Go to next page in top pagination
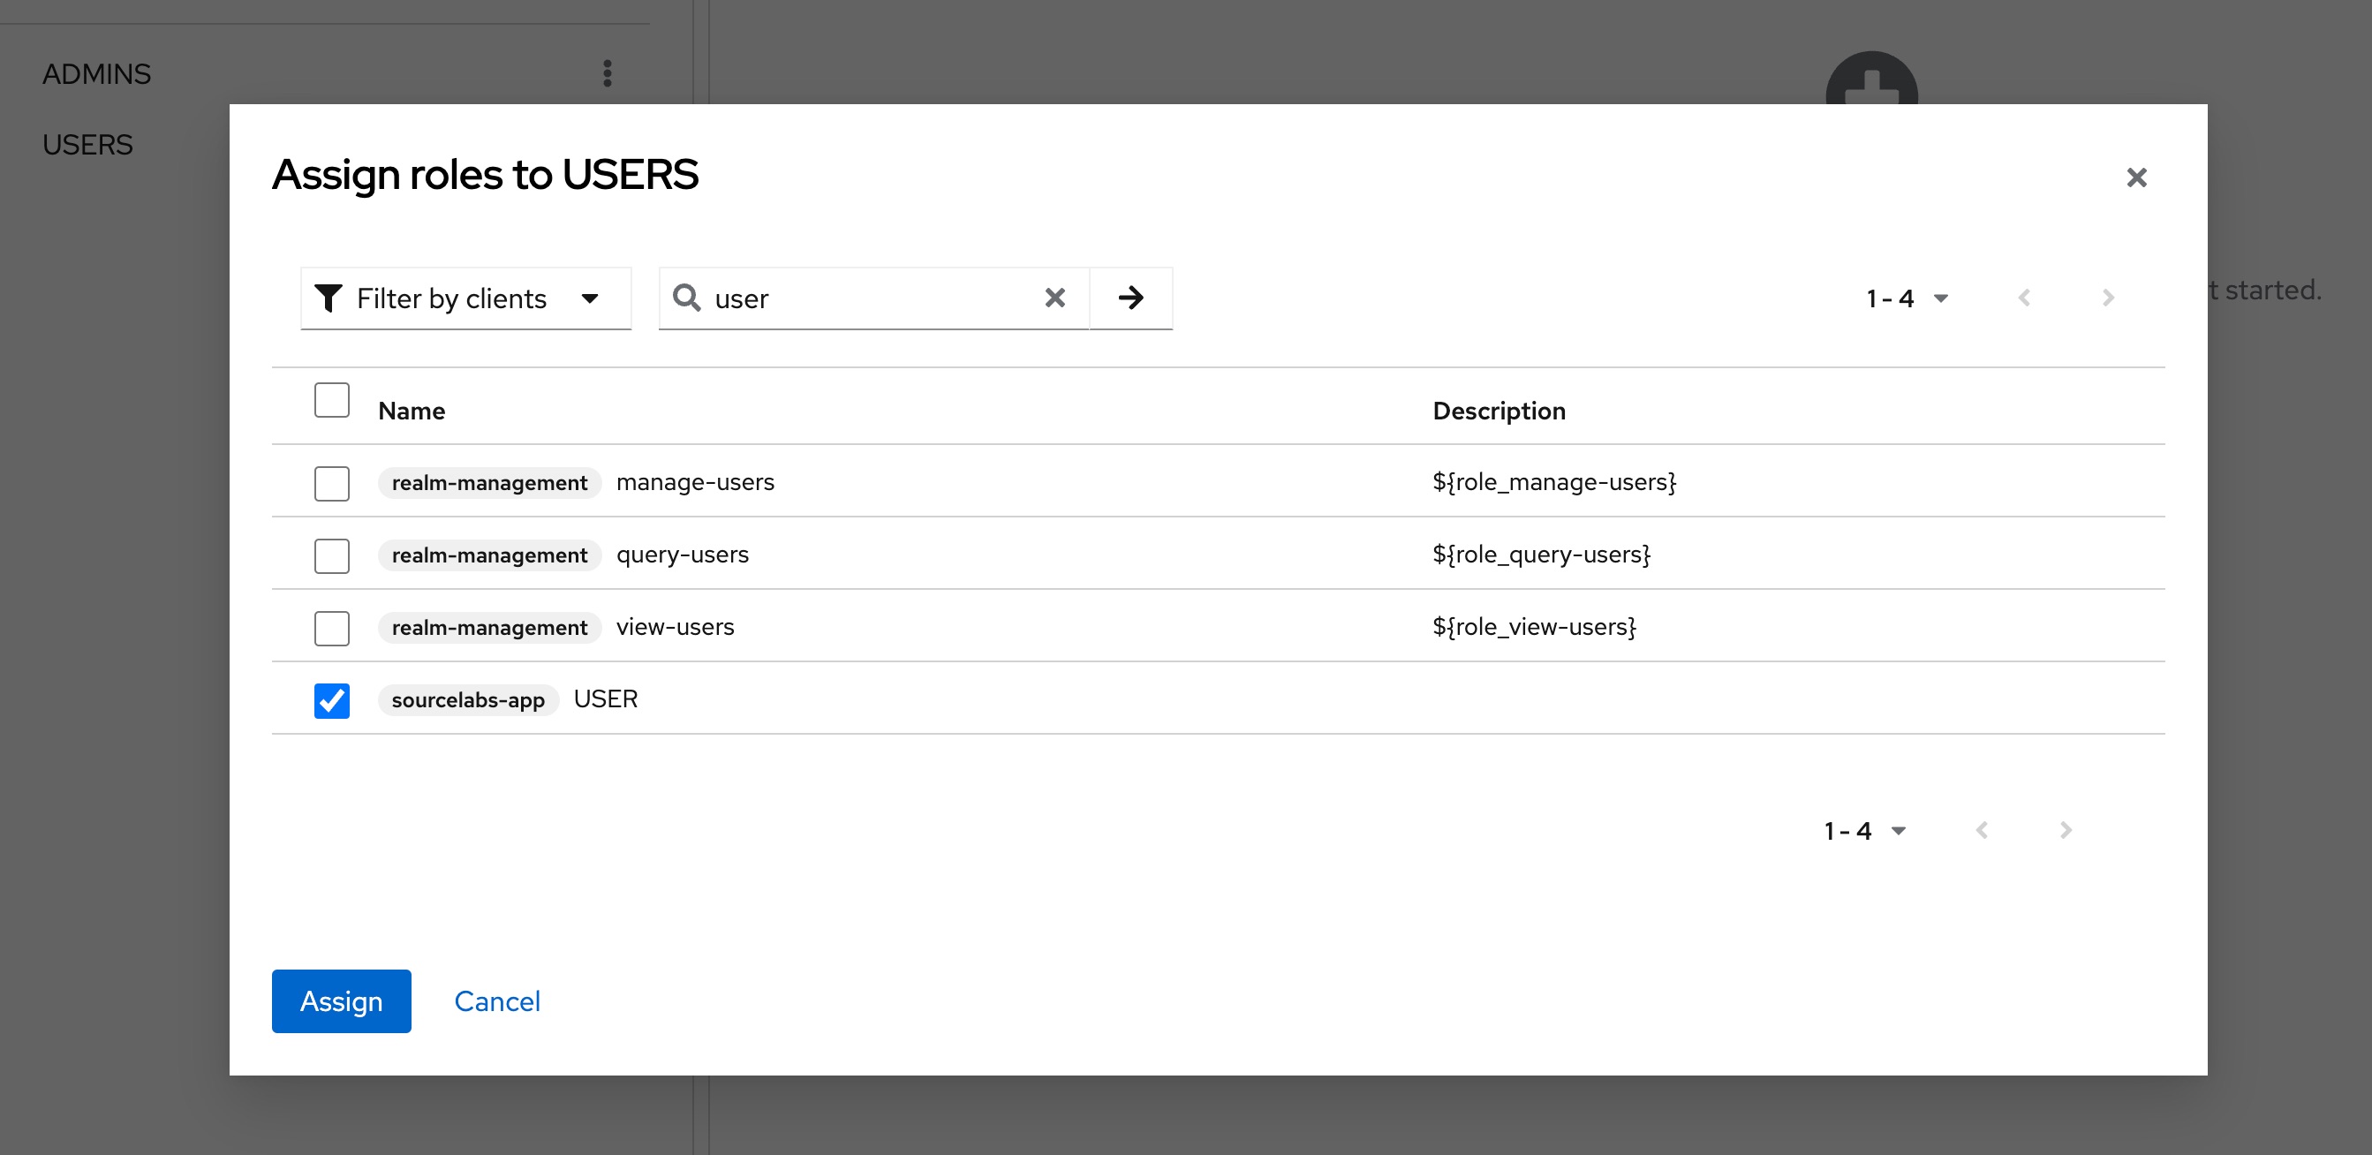This screenshot has width=2372, height=1155. [x=2107, y=298]
